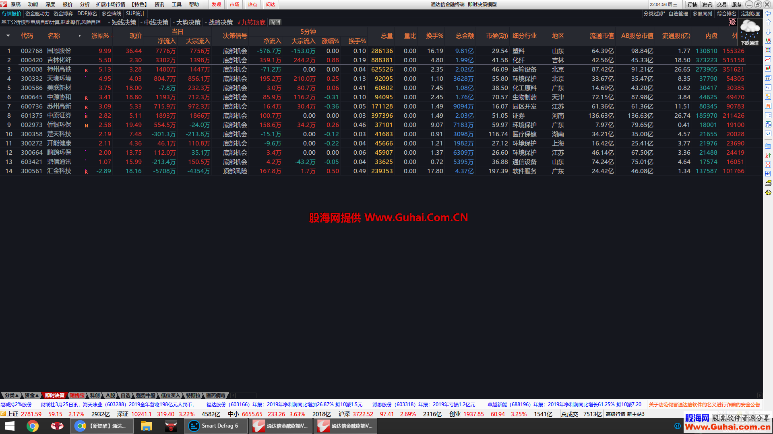Viewport: 773px width, 434px height.
Task: Open 综合排名 option
Action: tap(726, 14)
